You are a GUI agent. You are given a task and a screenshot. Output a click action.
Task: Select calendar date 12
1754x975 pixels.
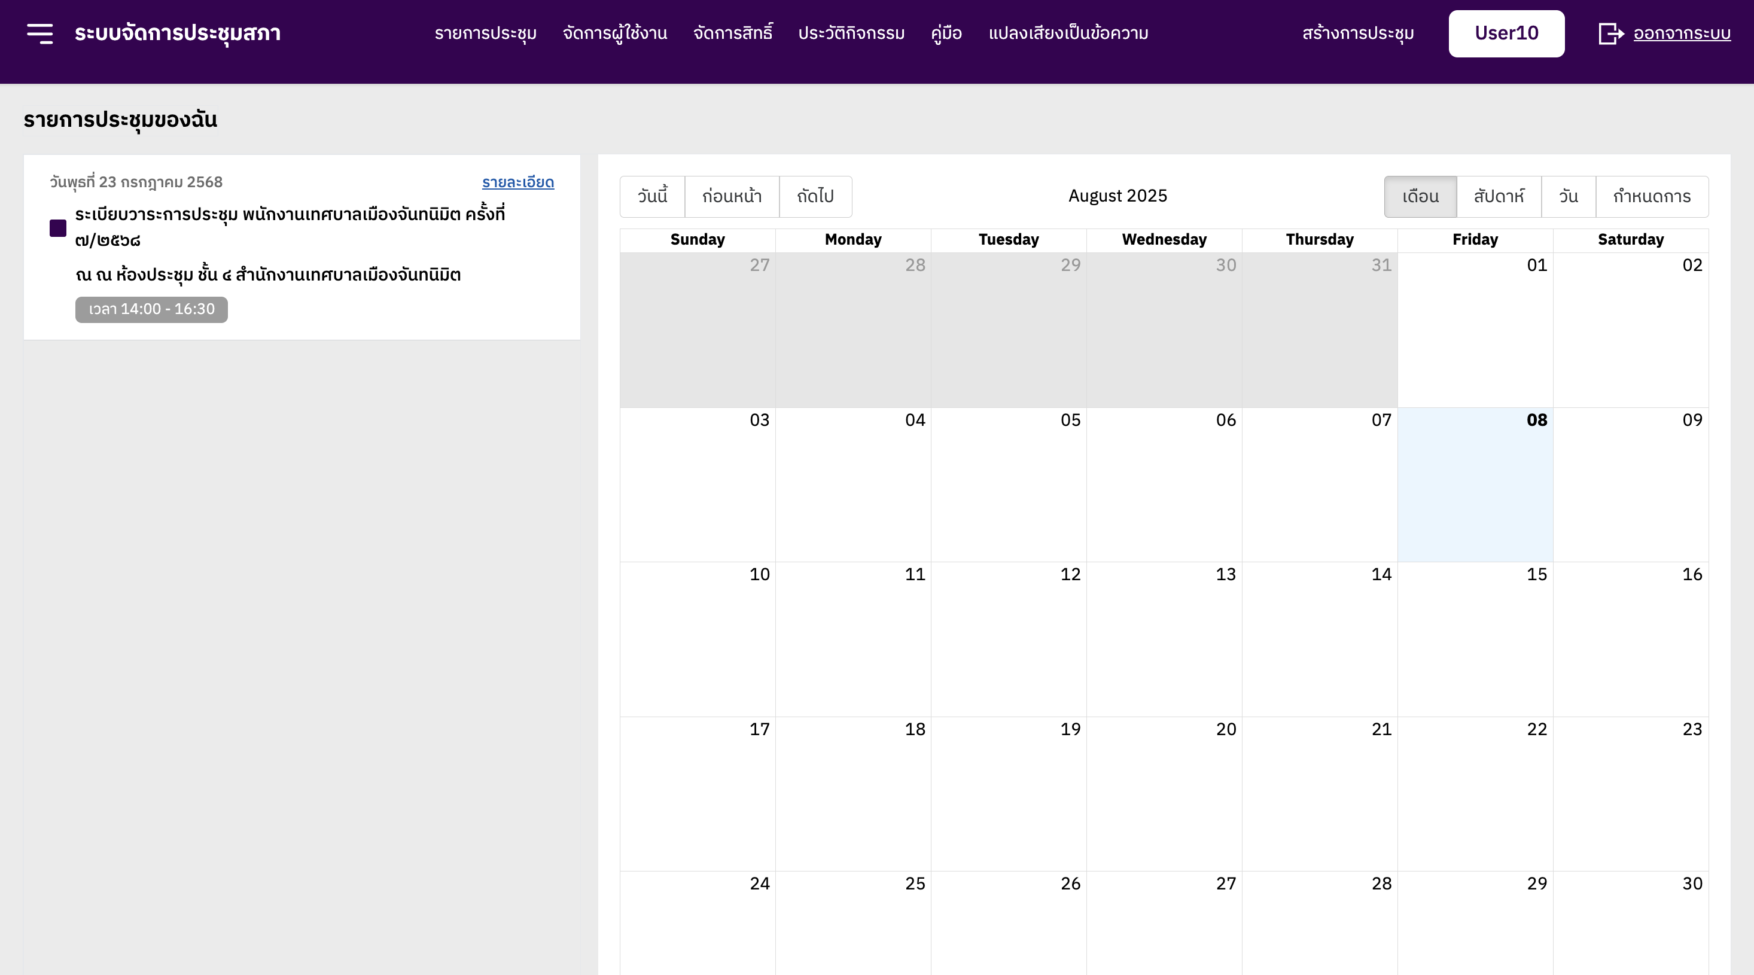(x=1070, y=574)
